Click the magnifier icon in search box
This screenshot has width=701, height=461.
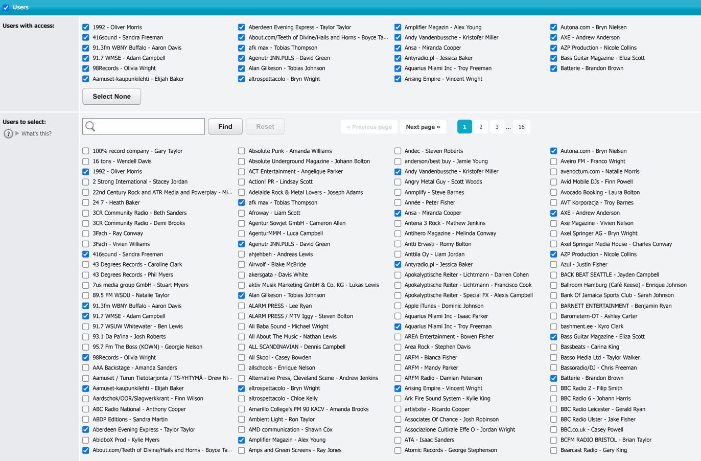(90, 126)
